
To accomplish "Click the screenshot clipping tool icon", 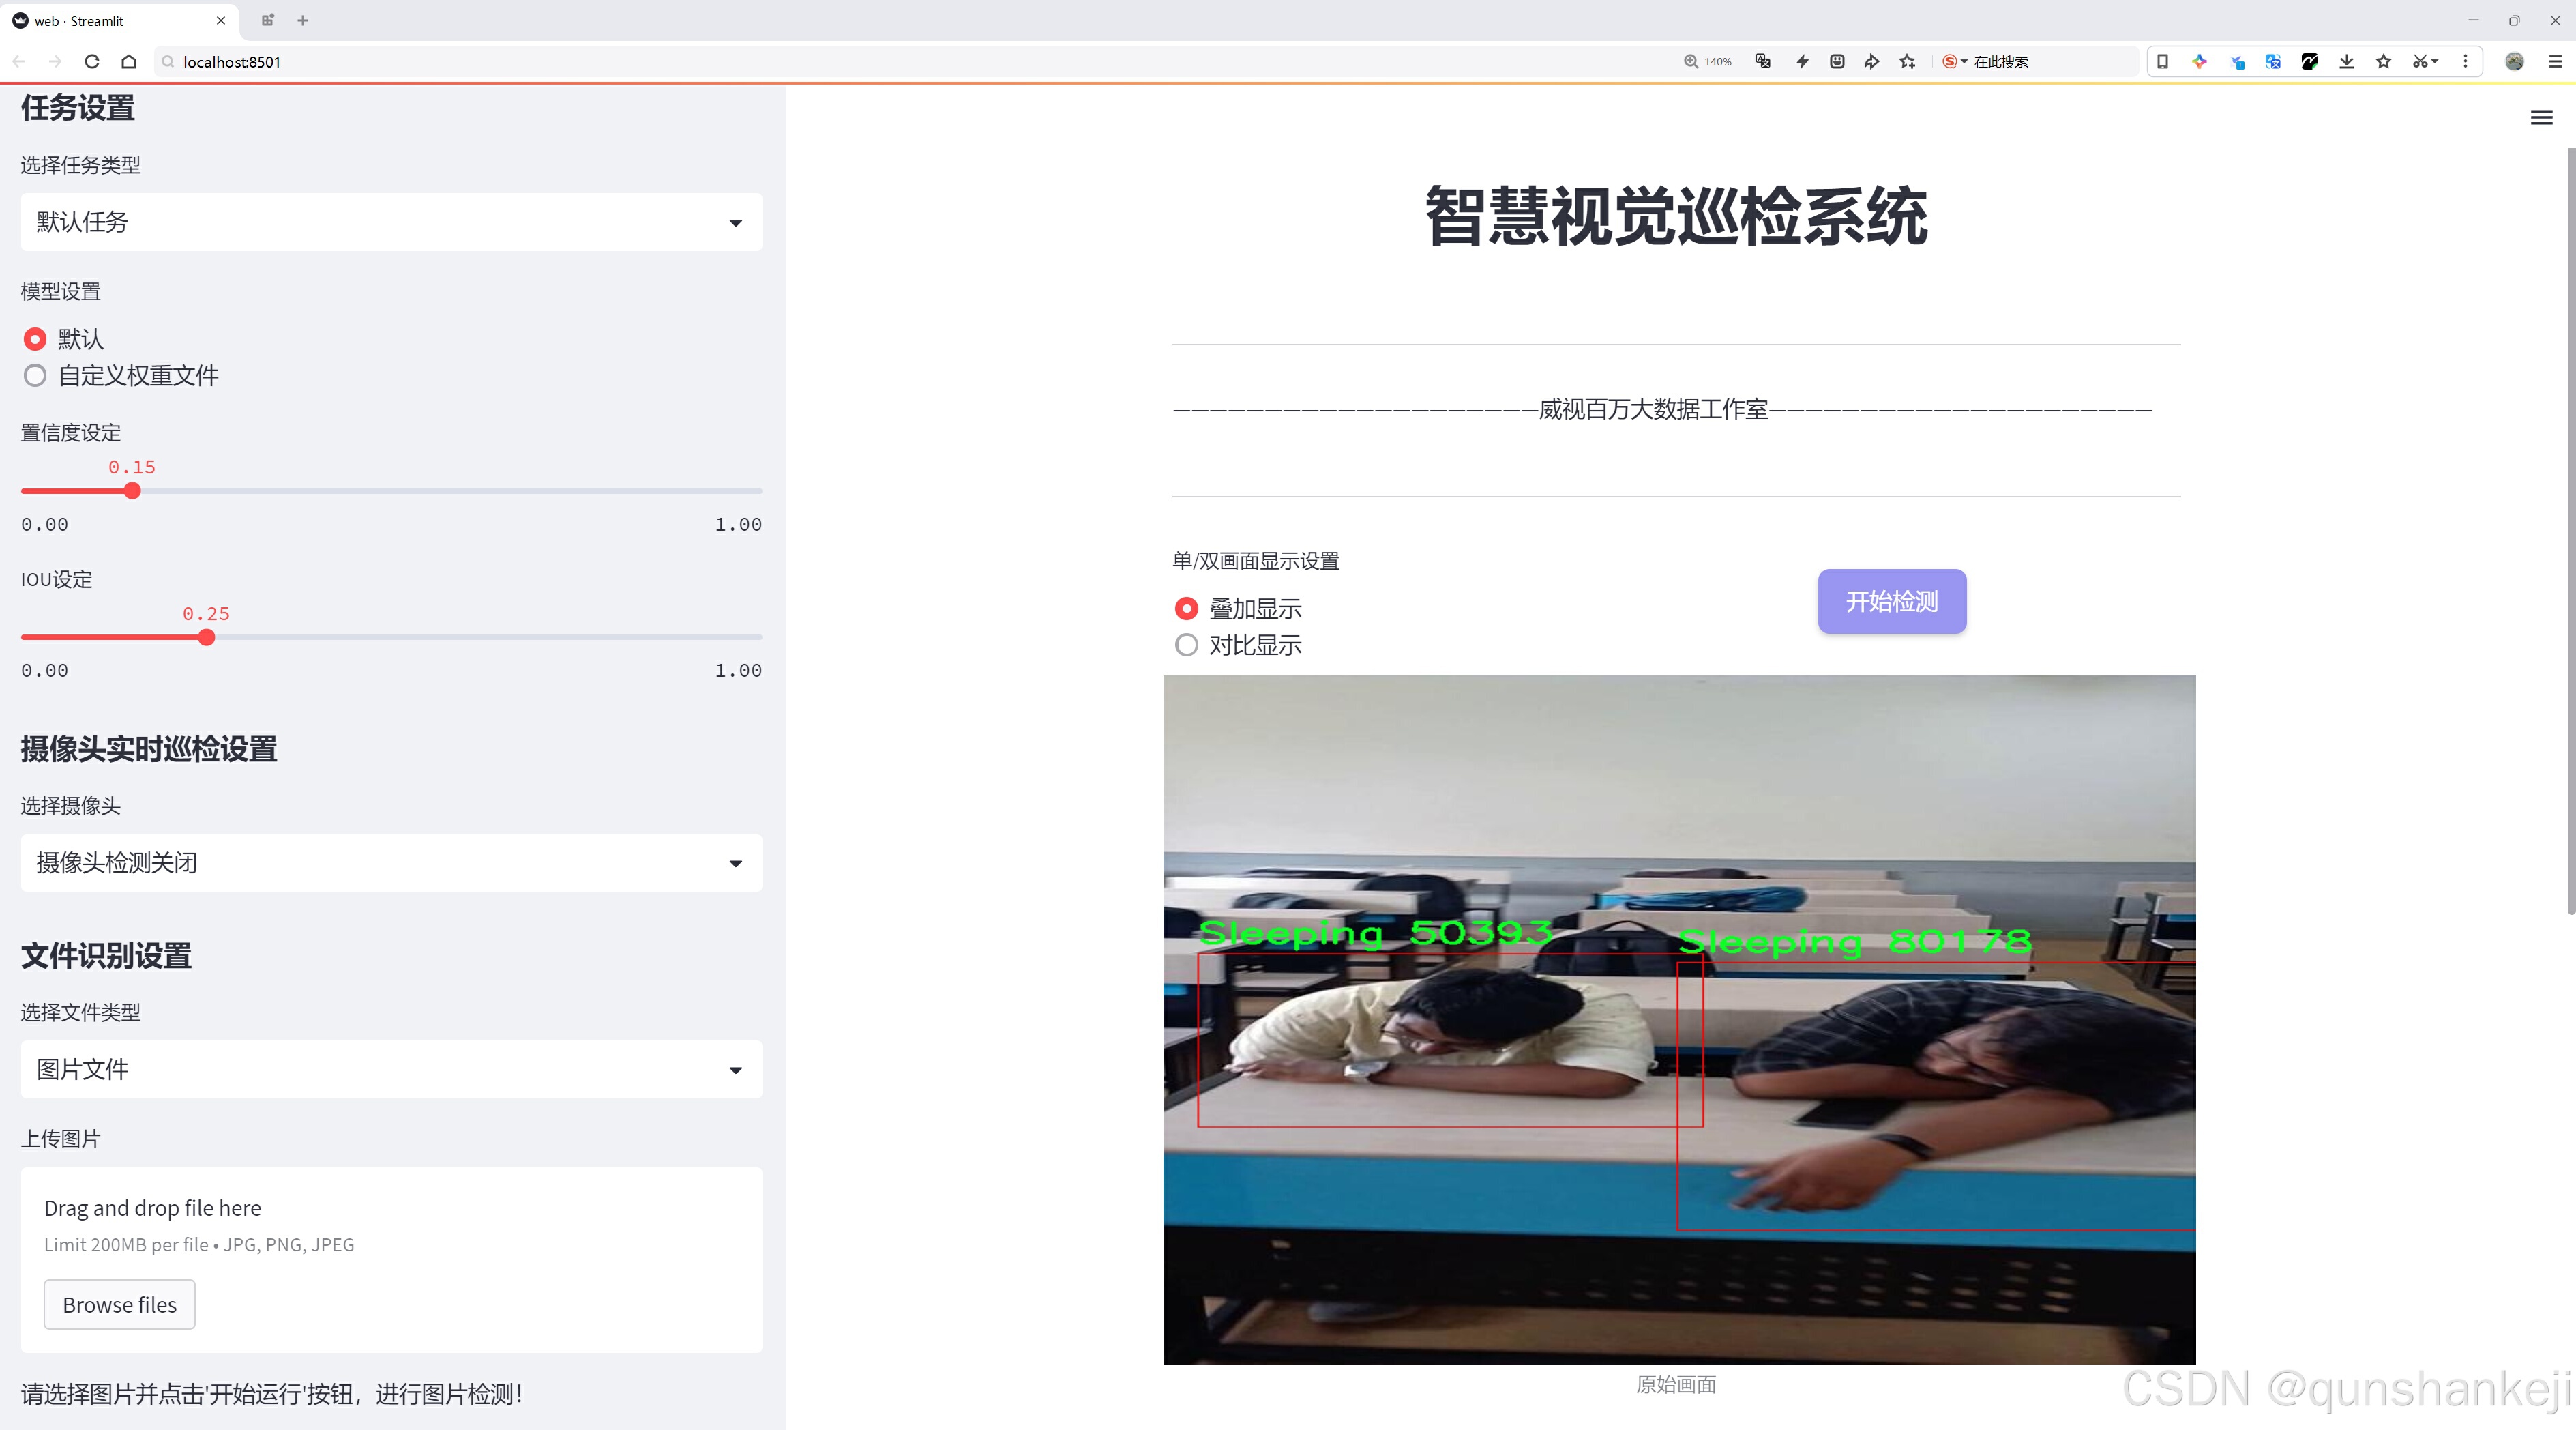I will tap(2421, 61).
